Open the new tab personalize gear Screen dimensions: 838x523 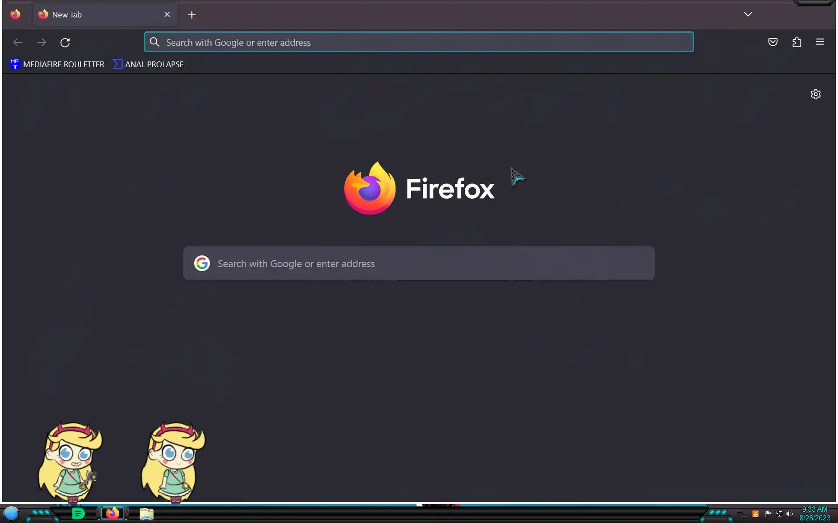click(x=815, y=94)
